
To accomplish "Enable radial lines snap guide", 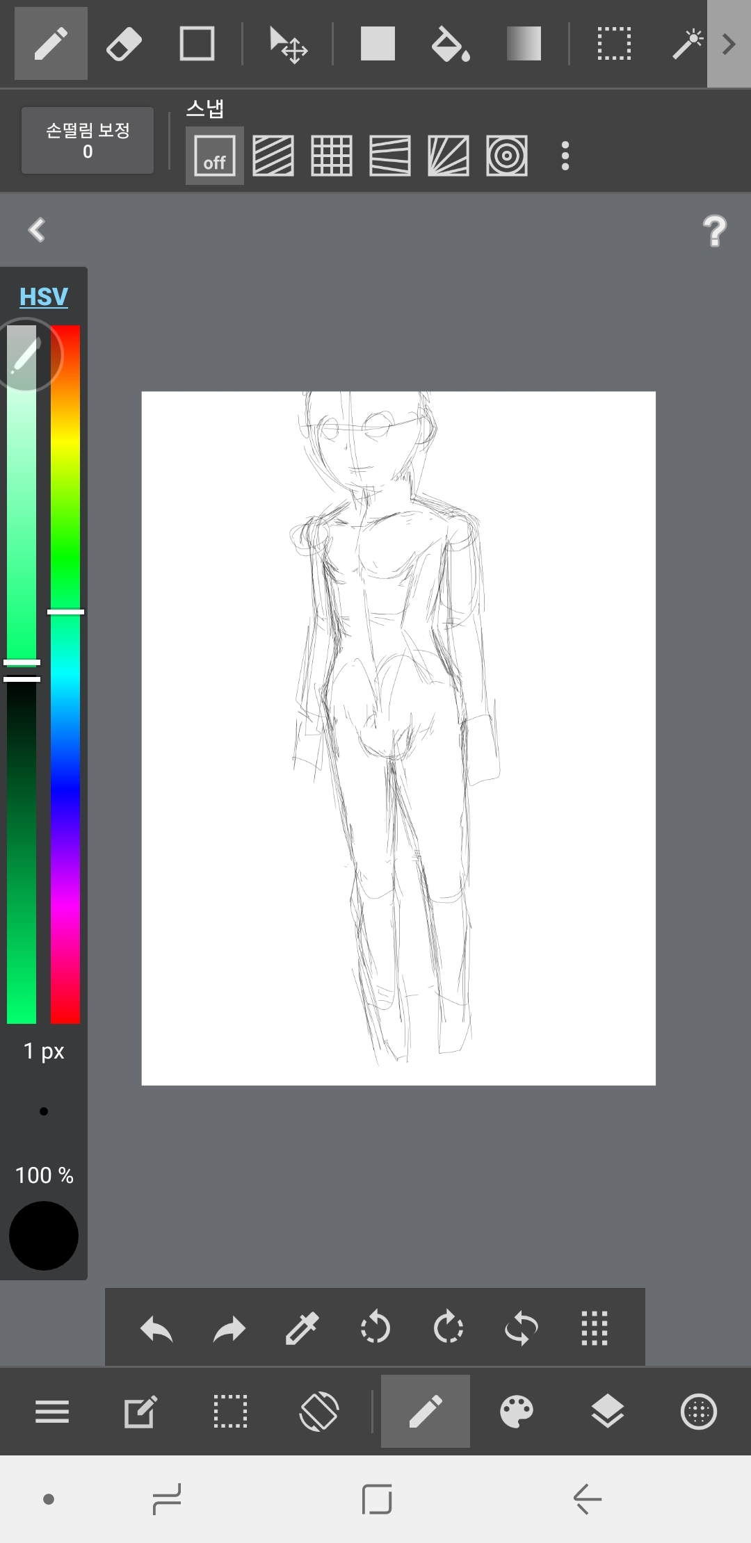I will pyautogui.click(x=448, y=155).
